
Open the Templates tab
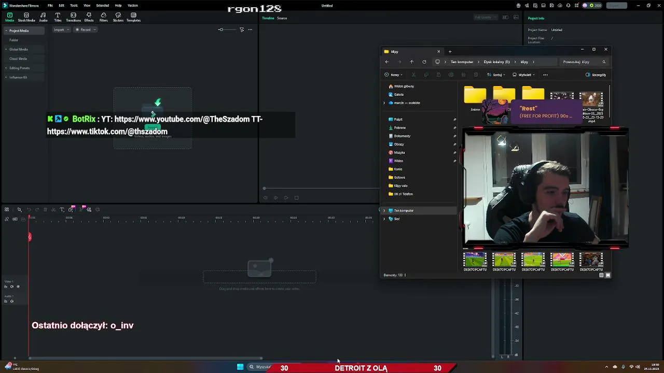[x=133, y=17]
